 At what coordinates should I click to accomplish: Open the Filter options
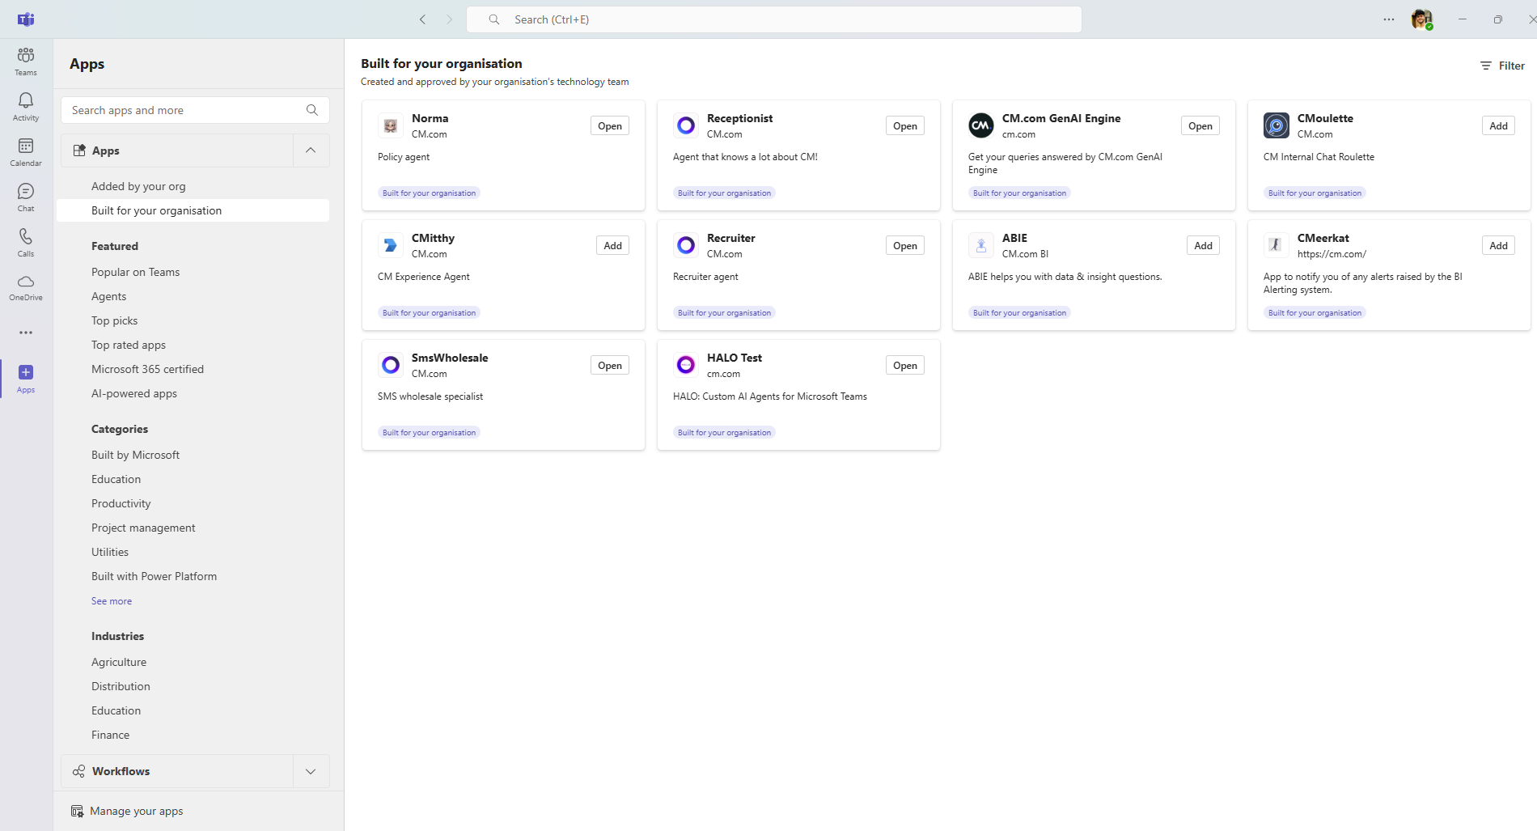[x=1502, y=66]
